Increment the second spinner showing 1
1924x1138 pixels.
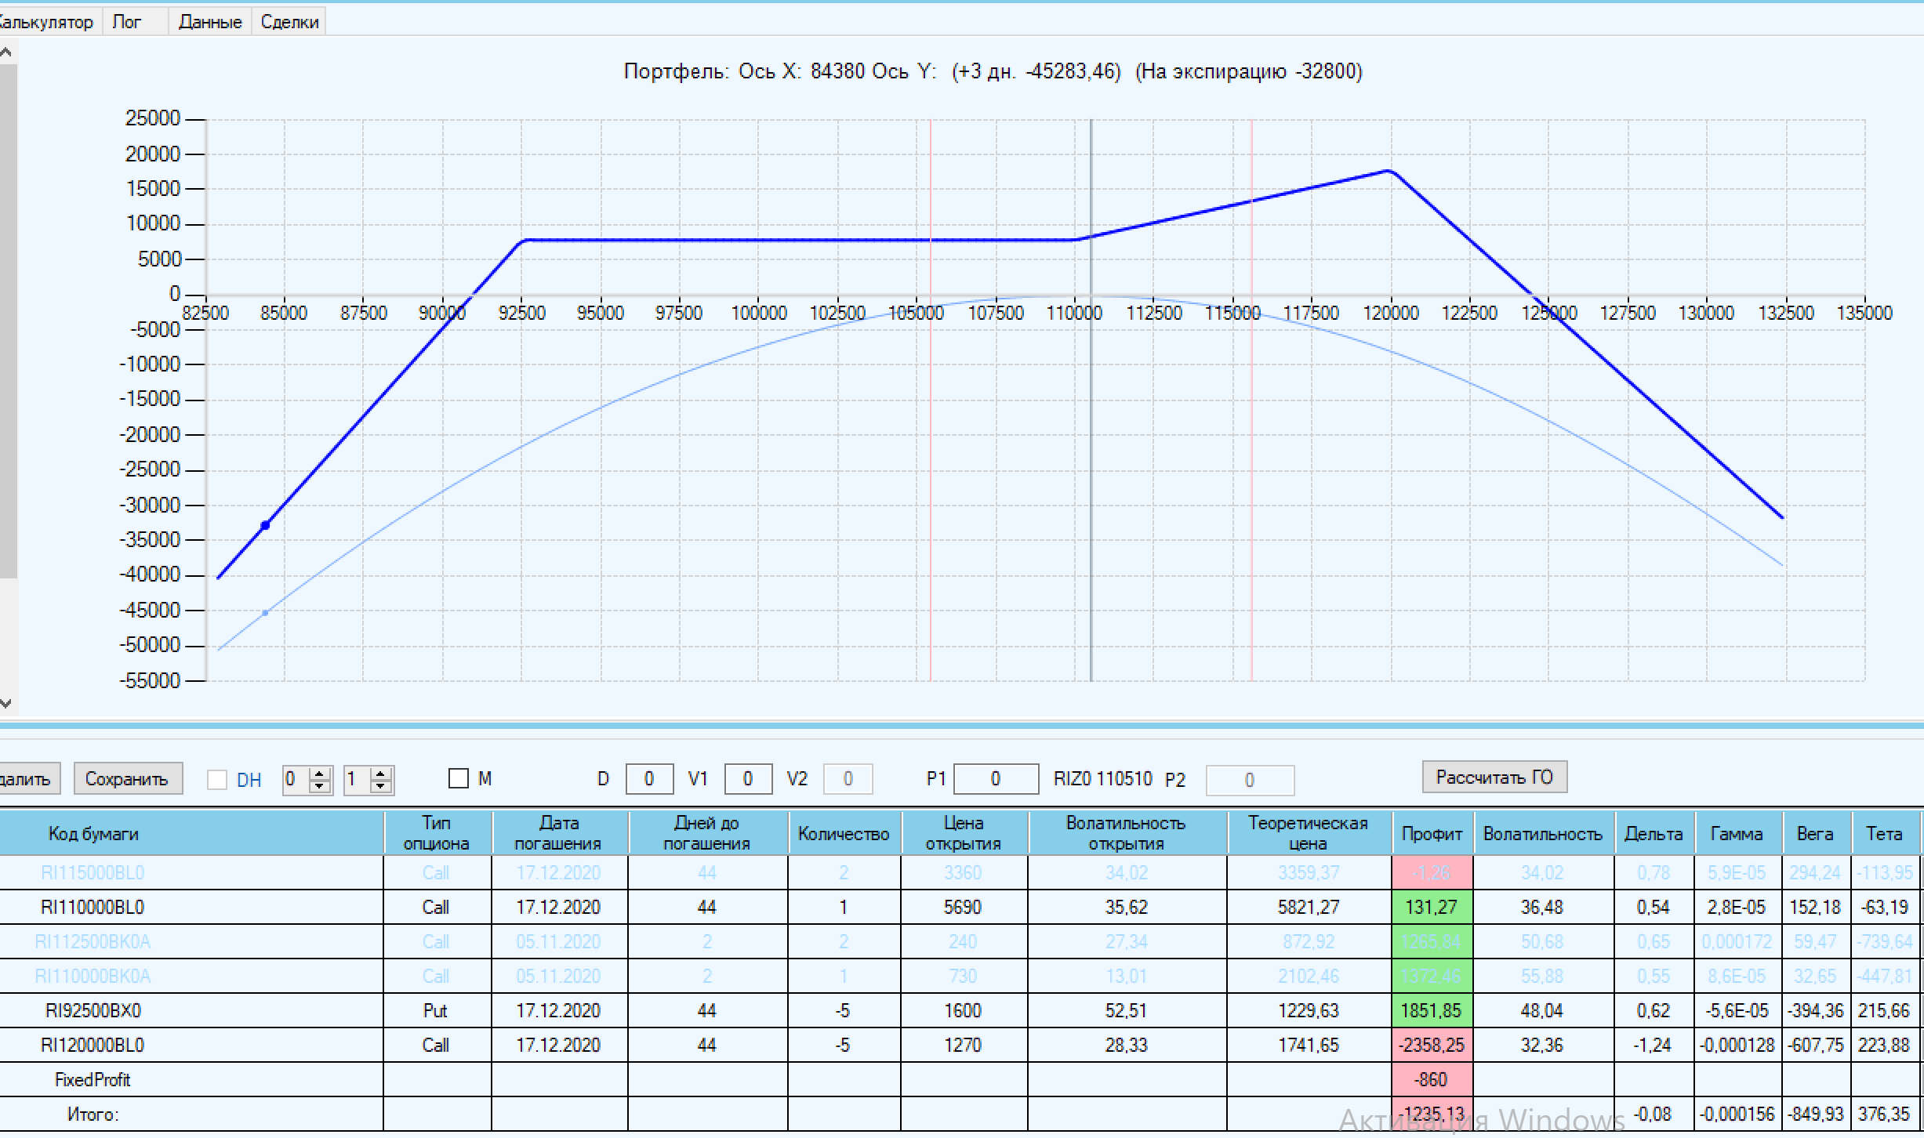coord(381,773)
